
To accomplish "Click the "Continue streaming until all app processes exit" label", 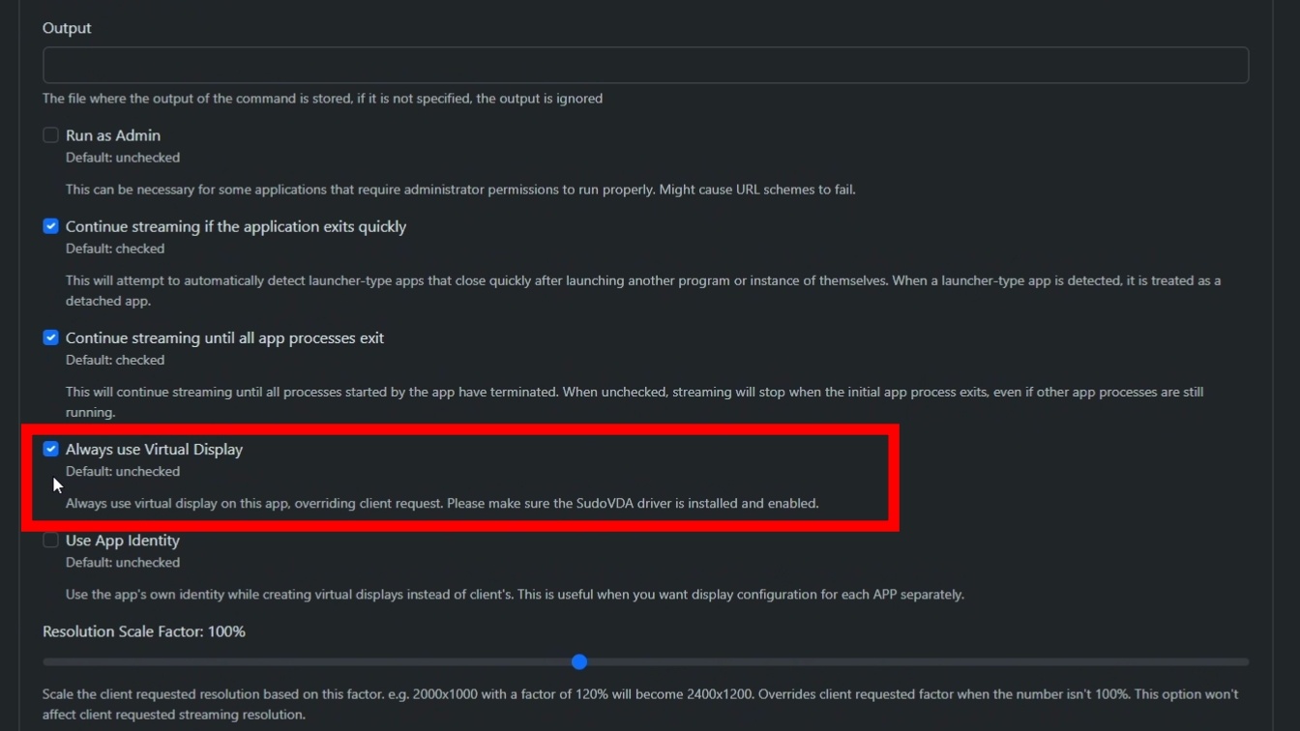I will coord(224,337).
